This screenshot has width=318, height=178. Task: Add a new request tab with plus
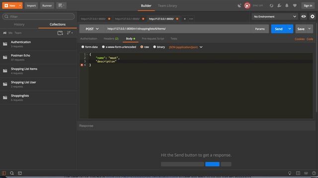184,19
